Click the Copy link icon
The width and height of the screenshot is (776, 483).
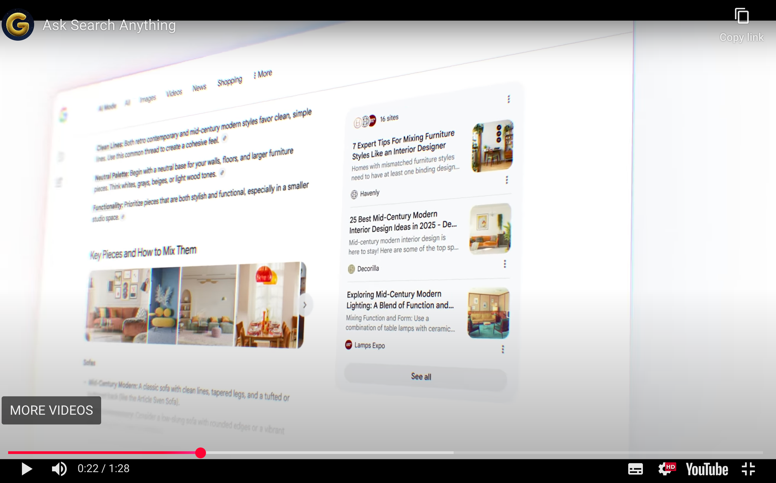(741, 16)
